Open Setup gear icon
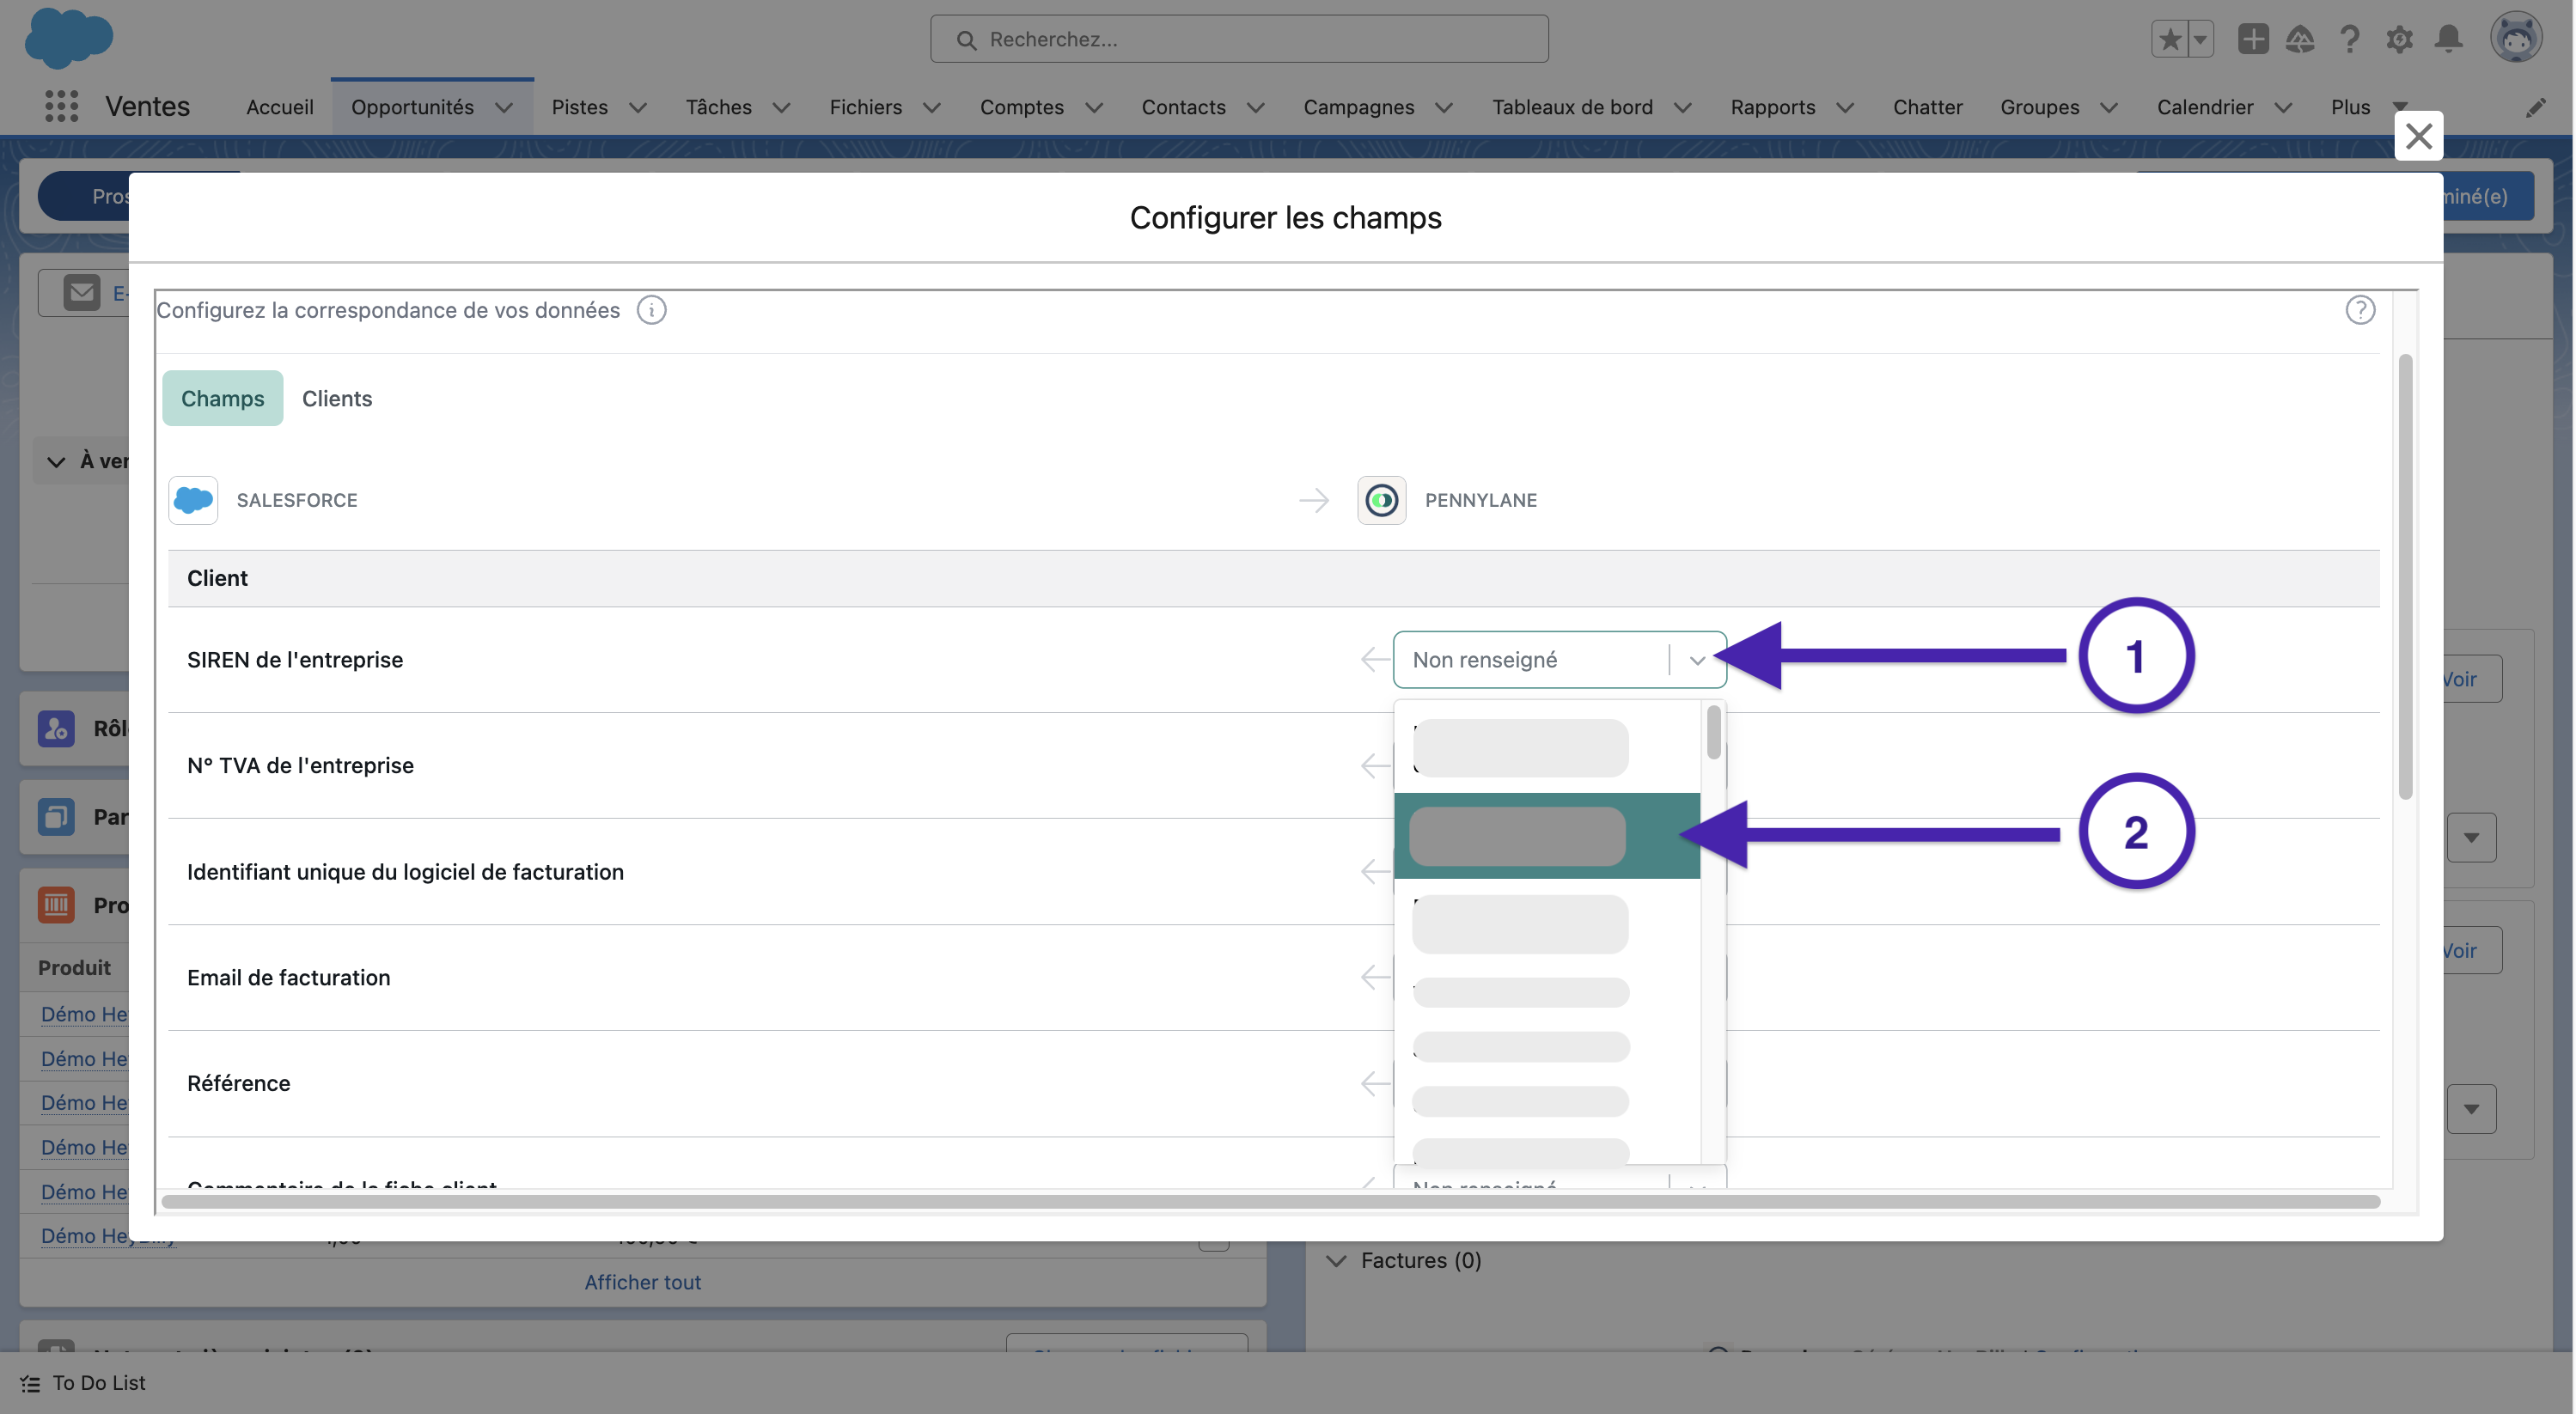The width and height of the screenshot is (2576, 1414). (x=2398, y=39)
